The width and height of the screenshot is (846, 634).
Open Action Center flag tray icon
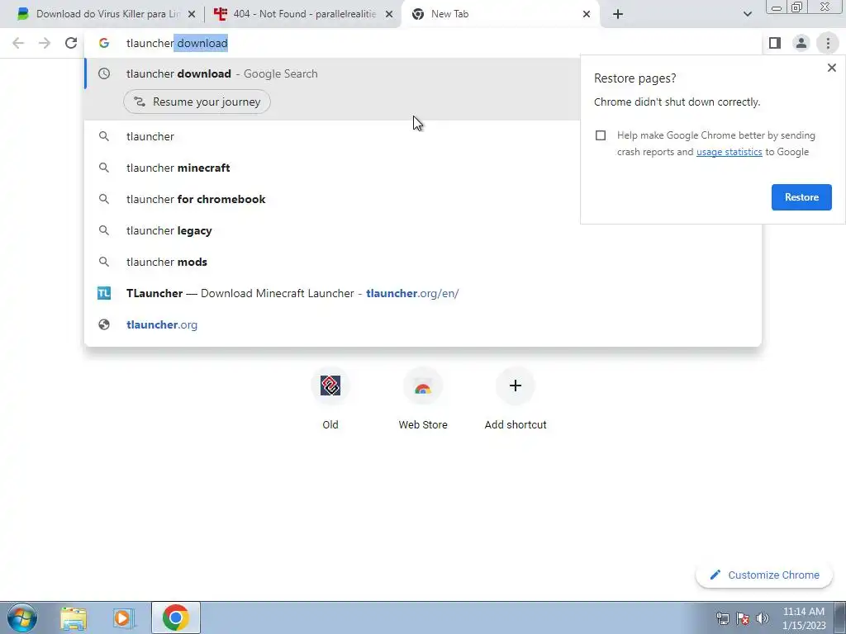pos(743,618)
